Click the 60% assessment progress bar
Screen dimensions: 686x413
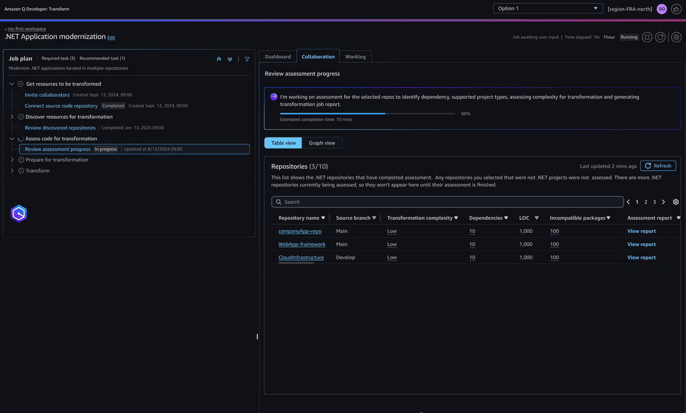click(x=368, y=113)
